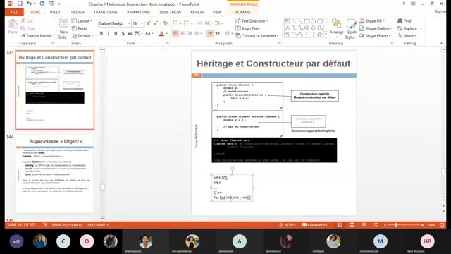Image resolution: width=451 pixels, height=254 pixels.
Task: Decrease font size
Action: 156,23
